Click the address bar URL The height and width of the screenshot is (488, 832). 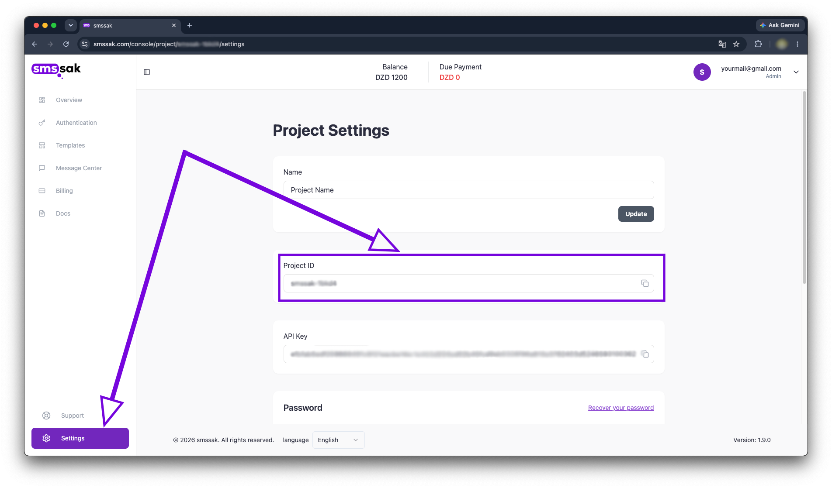(x=169, y=44)
